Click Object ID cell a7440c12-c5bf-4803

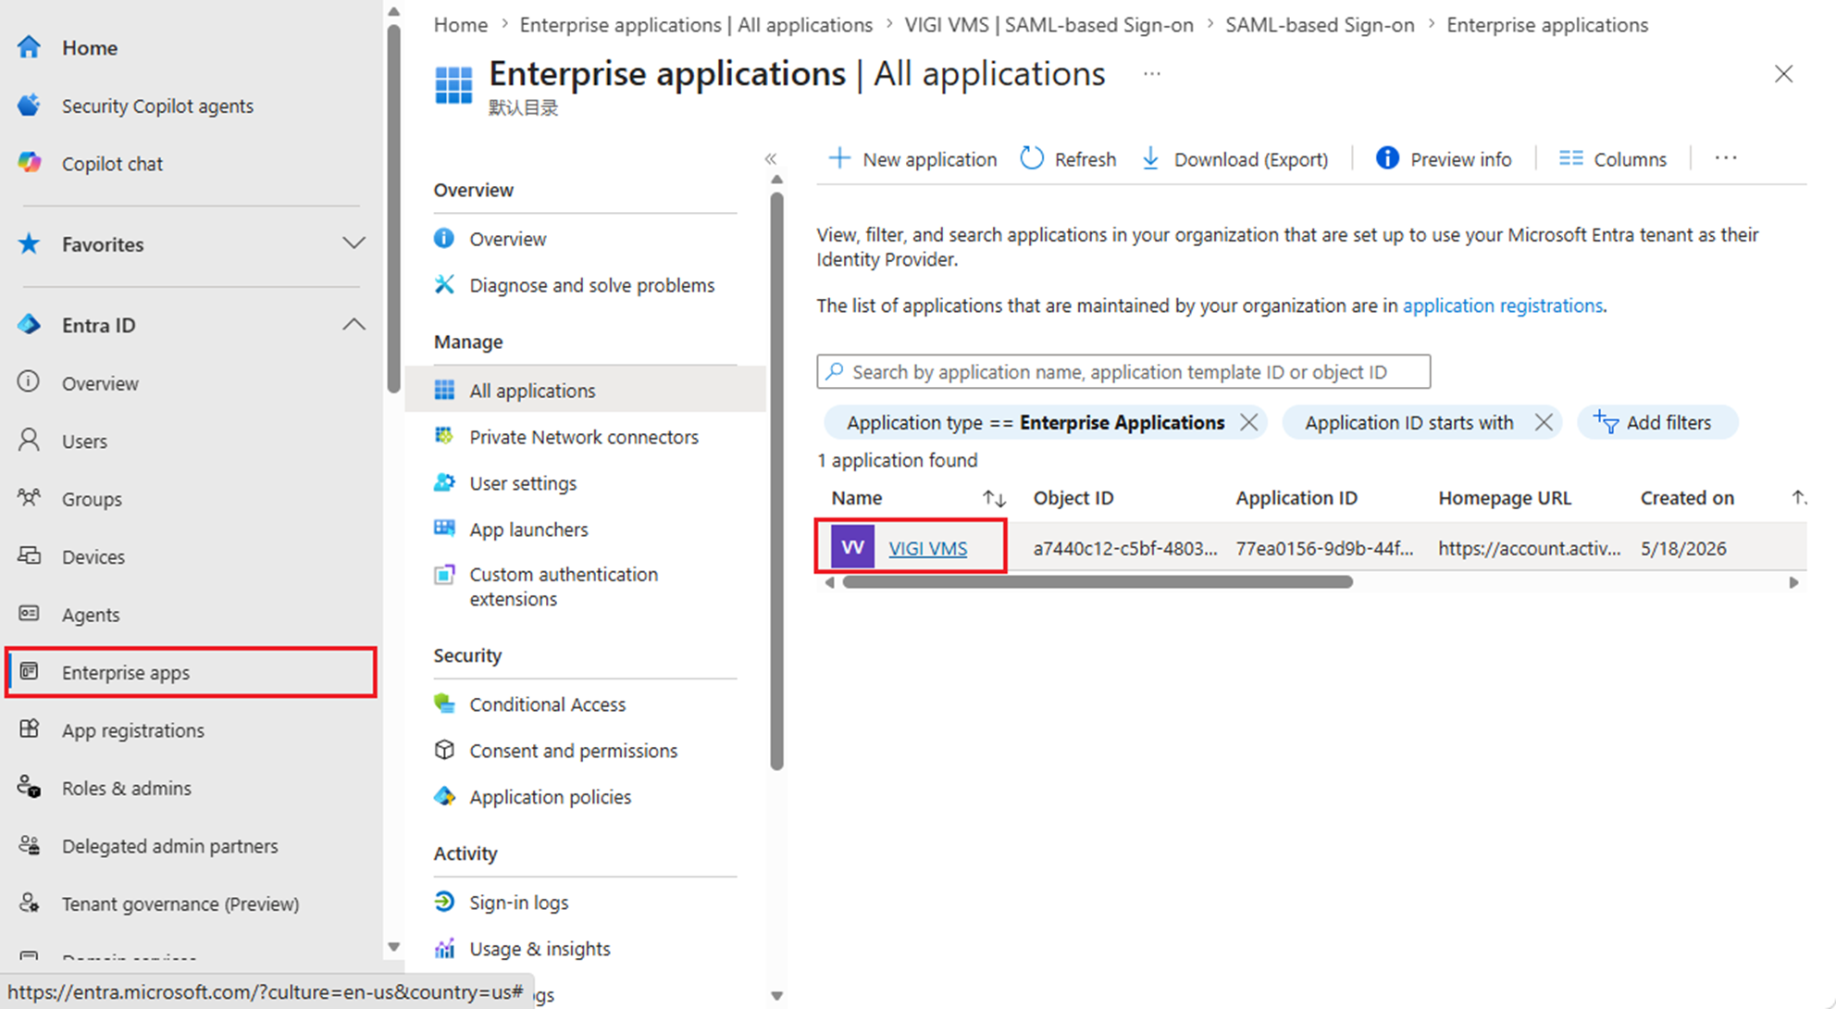[x=1125, y=548]
